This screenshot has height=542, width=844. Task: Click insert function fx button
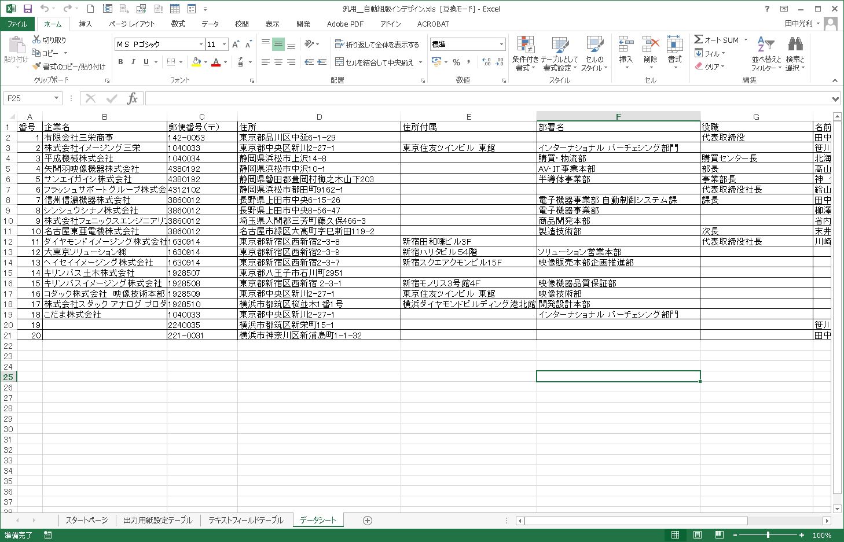[x=133, y=98]
